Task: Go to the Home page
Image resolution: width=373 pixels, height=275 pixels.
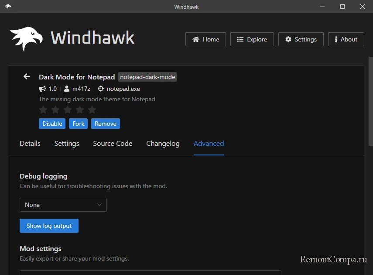Action: (x=205, y=39)
